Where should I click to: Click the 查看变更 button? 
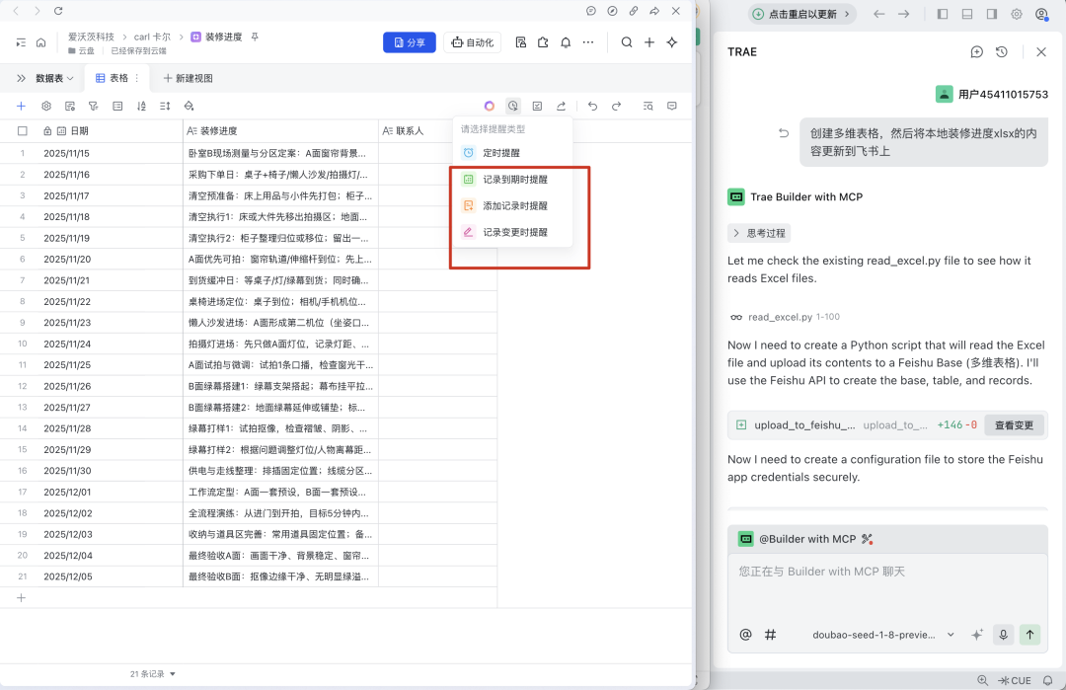1014,425
